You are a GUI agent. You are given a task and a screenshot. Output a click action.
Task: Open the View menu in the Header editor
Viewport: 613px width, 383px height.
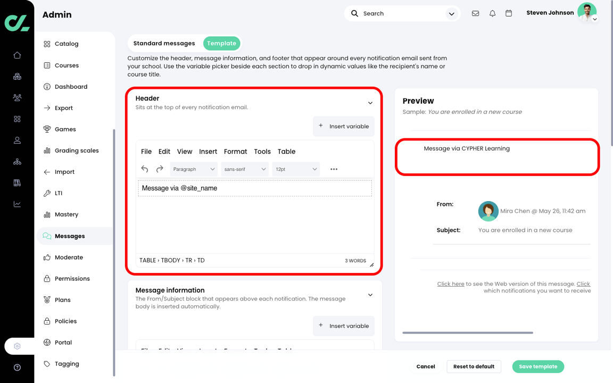pos(185,152)
